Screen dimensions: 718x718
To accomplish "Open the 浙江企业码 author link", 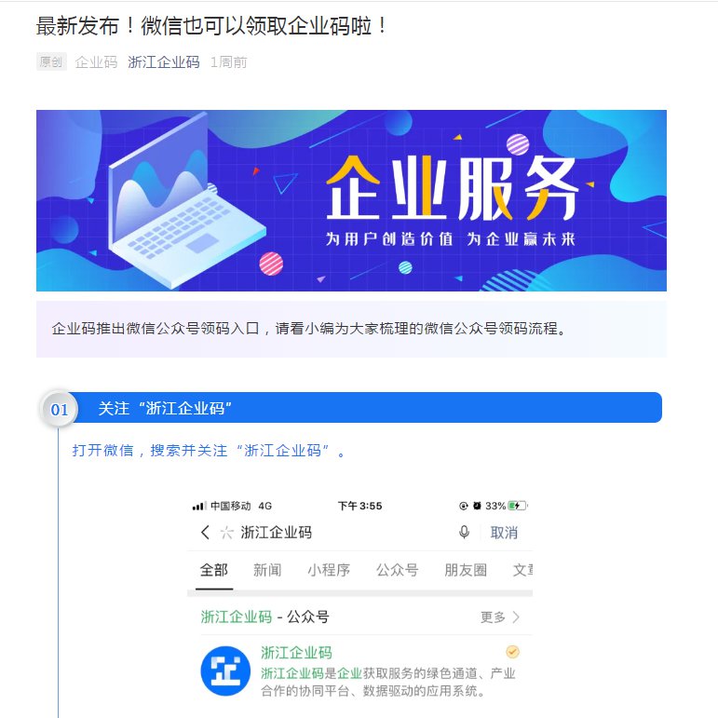I will click(164, 61).
